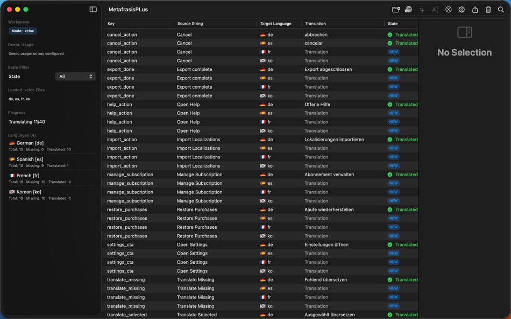Click the magnifying glass search icon
This screenshot has height=319, width=511.
[501, 10]
